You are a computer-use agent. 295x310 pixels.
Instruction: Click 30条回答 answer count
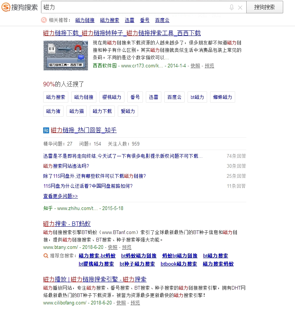point(236,166)
